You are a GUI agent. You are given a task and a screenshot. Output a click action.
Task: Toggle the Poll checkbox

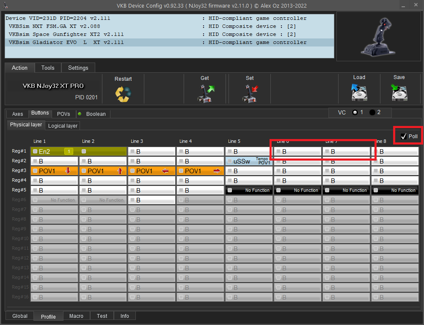404,137
